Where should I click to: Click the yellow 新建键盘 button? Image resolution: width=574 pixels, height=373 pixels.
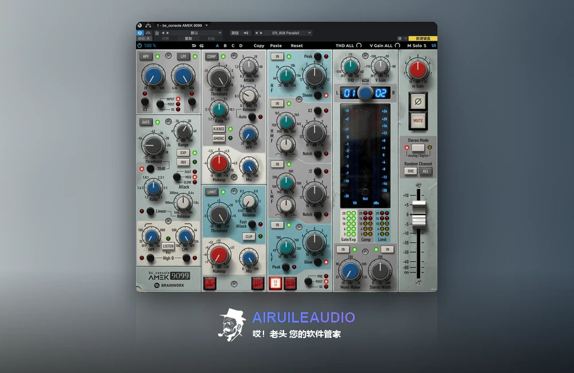[x=423, y=38]
